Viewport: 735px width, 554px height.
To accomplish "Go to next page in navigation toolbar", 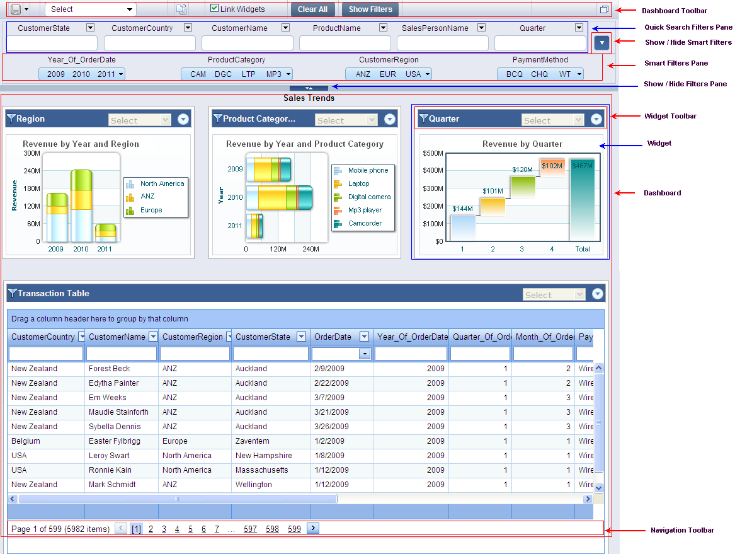I will (312, 528).
